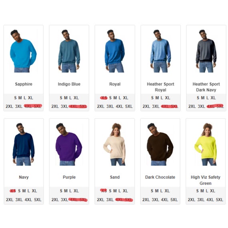Pick size 5XL under High Viz Safety Green
Viewport: 228px width, 228px height.
[x=220, y=200]
